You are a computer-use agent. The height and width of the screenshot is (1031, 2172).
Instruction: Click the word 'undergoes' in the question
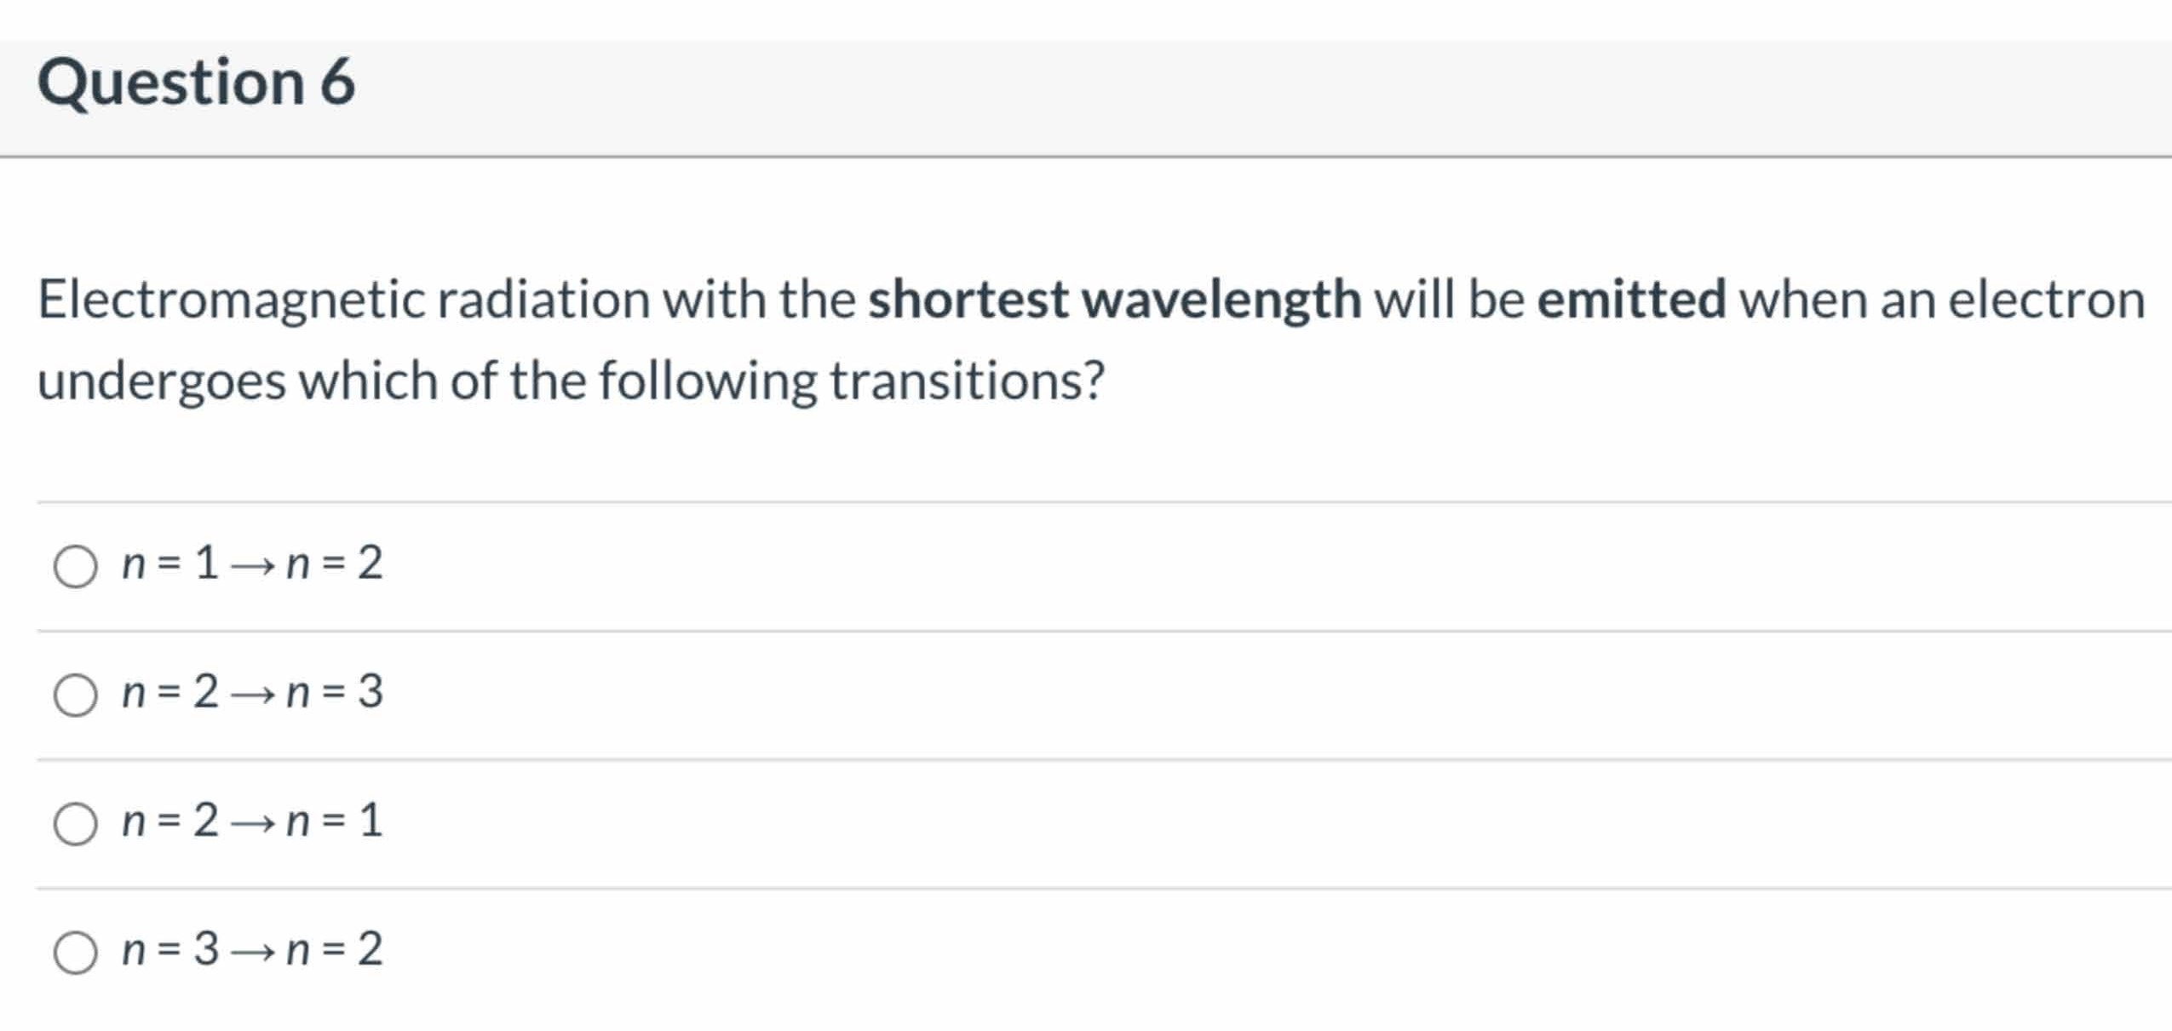coord(162,381)
